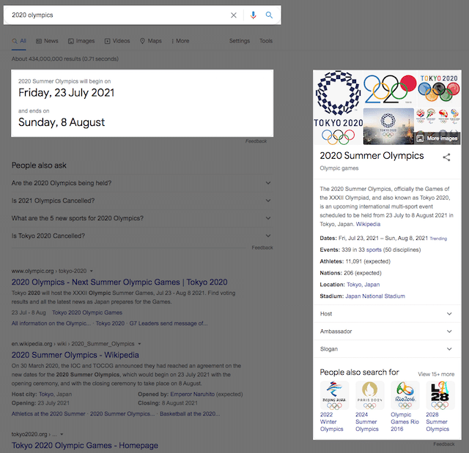Viewport: 469px width, 453px height.
Task: Click '2022 Winter Olympics' text link
Action: [x=331, y=422]
